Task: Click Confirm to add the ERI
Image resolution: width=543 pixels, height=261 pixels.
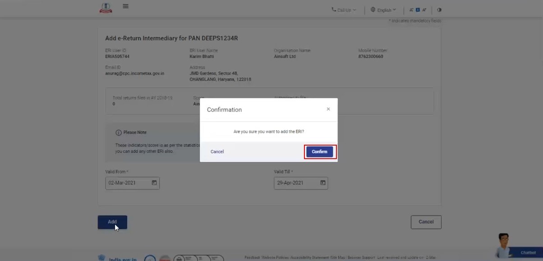Action: coord(319,152)
